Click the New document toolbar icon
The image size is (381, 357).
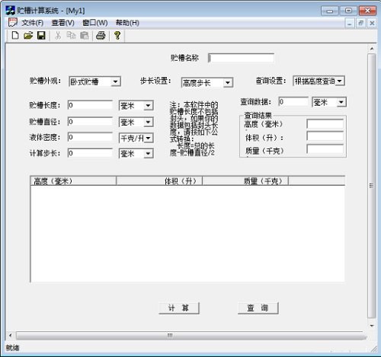[15, 36]
